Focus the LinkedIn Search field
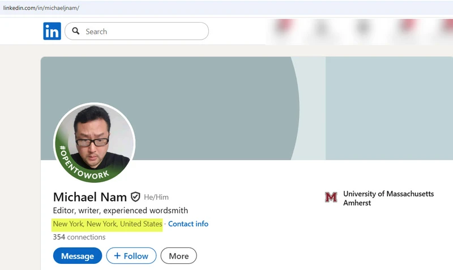The width and height of the screenshot is (453, 270). point(144,32)
